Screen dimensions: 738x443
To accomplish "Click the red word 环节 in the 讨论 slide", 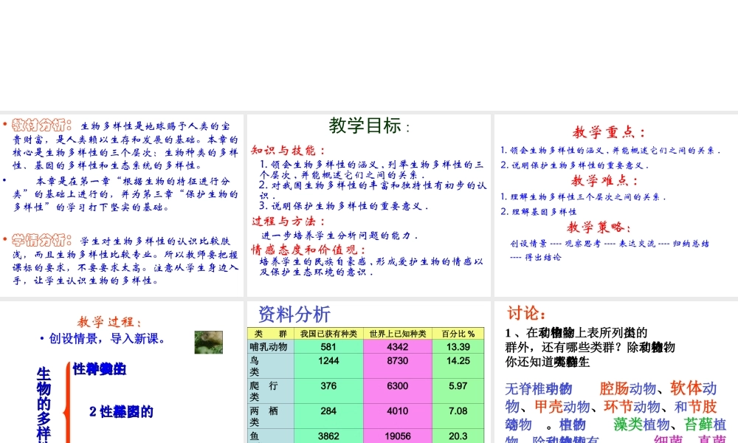I will tap(618, 406).
